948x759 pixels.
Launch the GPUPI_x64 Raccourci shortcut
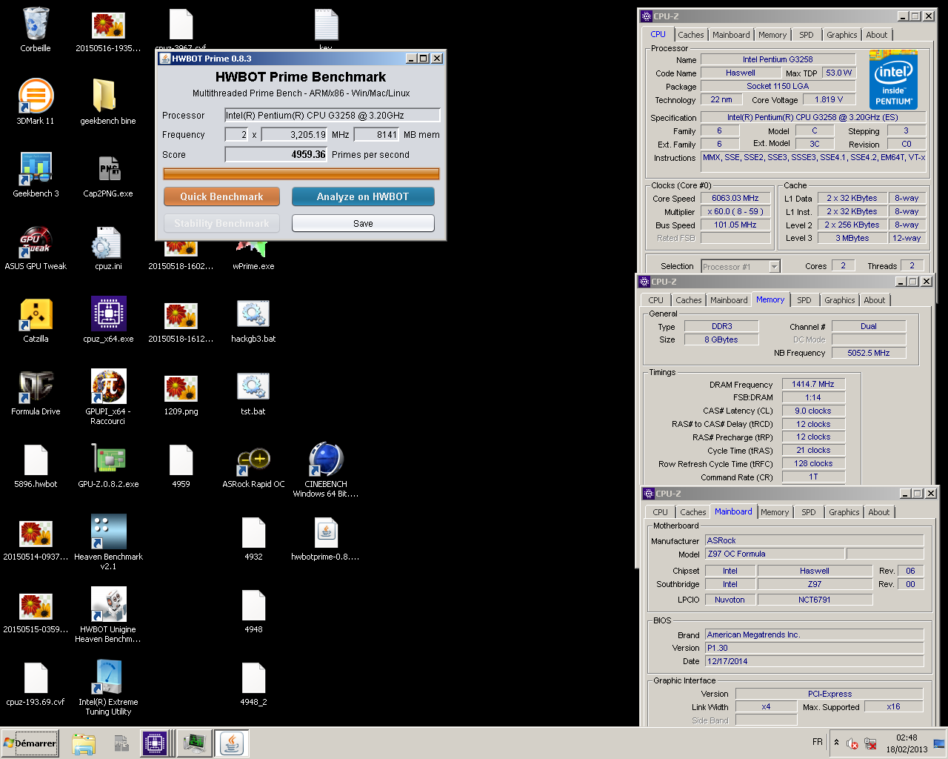click(108, 397)
